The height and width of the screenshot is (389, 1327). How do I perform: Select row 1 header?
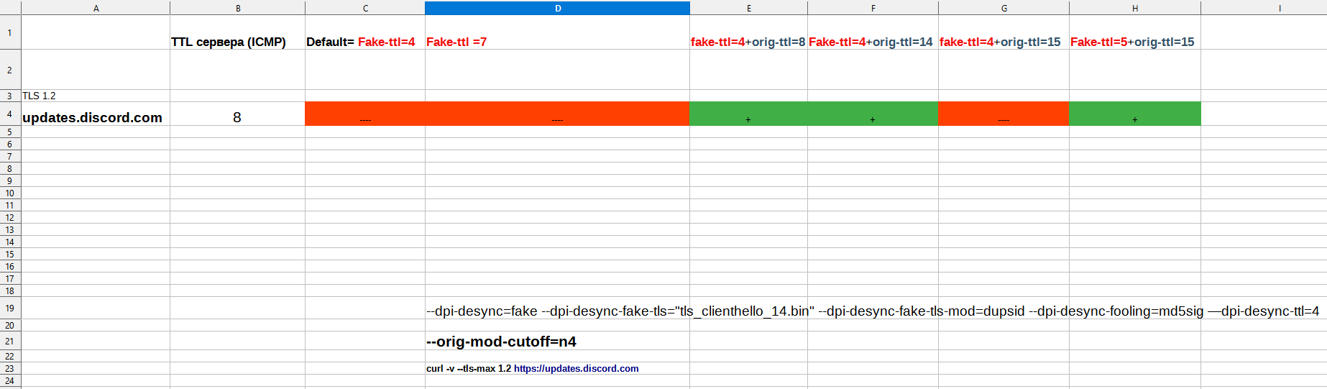pyautogui.click(x=10, y=32)
